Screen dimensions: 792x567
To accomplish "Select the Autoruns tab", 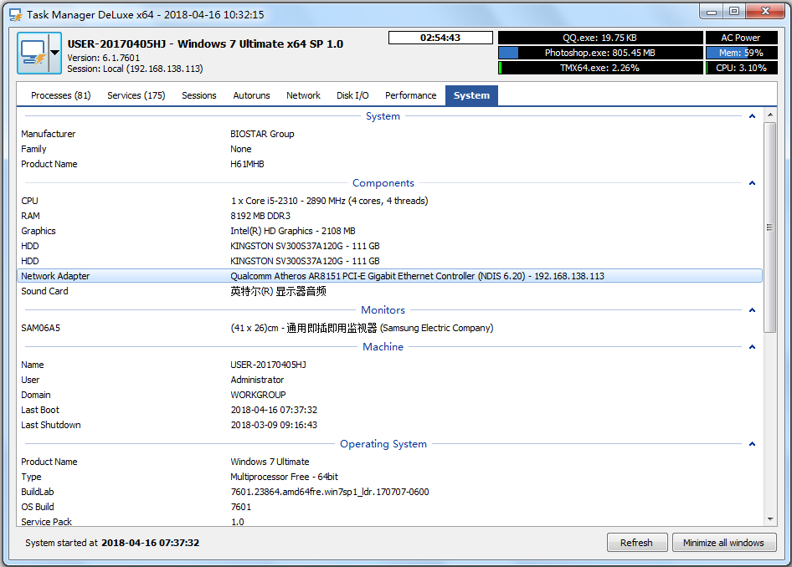I will click(x=251, y=95).
